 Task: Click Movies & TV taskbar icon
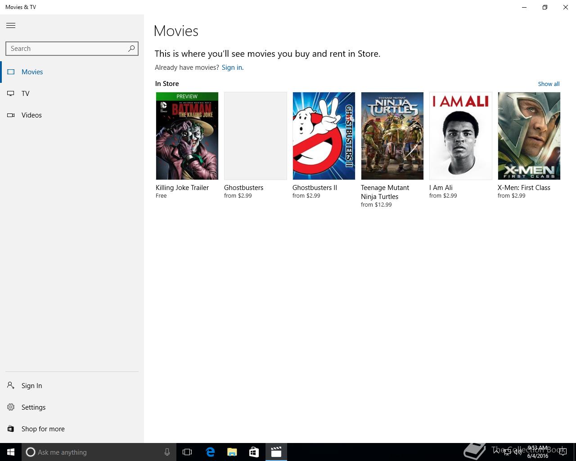coord(276,452)
